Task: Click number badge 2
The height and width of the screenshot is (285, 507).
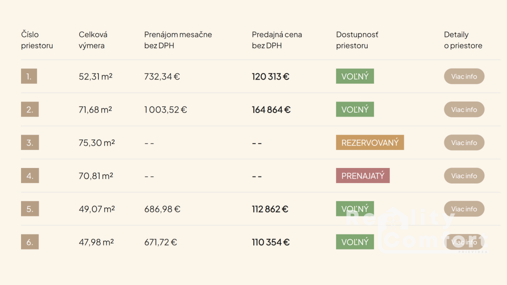Action: click(30, 109)
